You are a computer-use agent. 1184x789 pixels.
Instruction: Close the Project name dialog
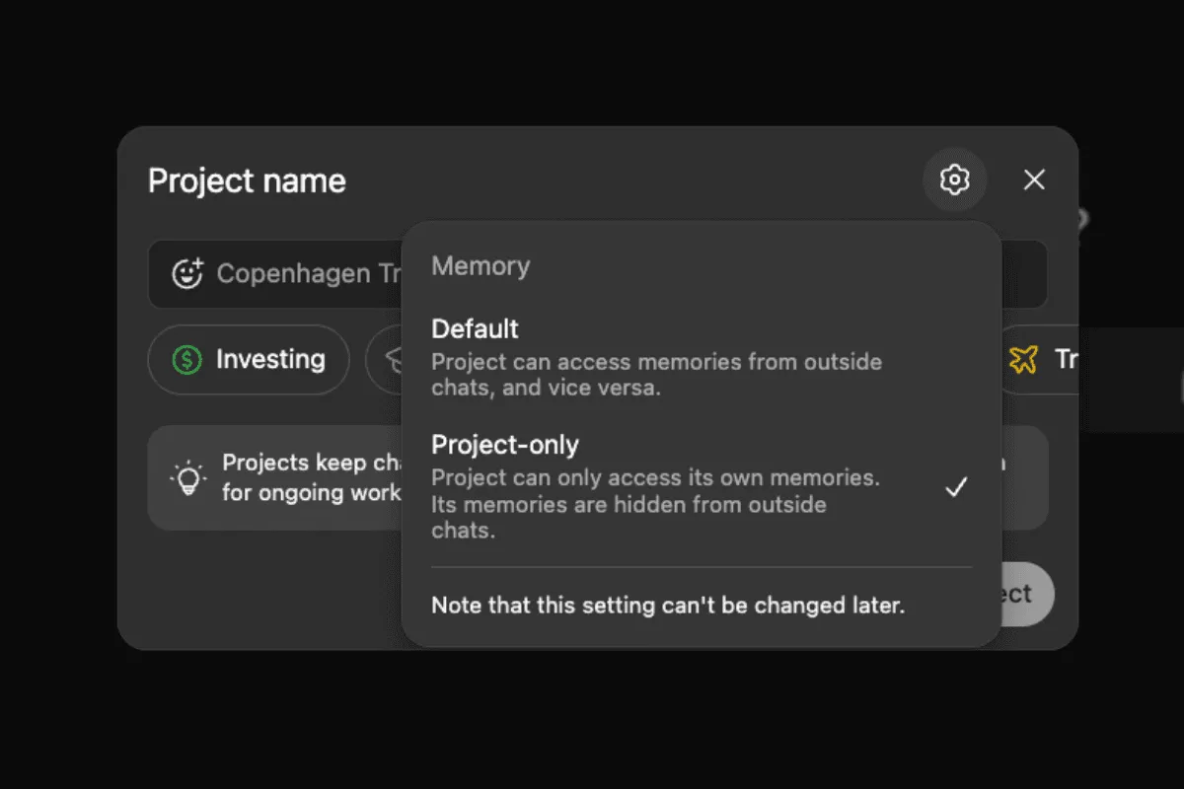pos(1034,179)
